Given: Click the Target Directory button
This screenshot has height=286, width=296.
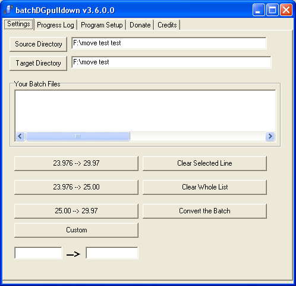Looking at the screenshot, I should pyautogui.click(x=39, y=63).
